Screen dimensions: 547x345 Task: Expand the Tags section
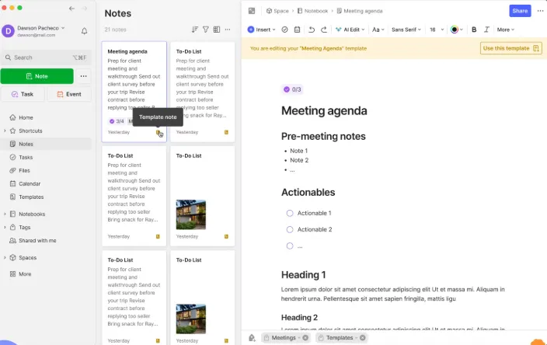tap(5, 228)
